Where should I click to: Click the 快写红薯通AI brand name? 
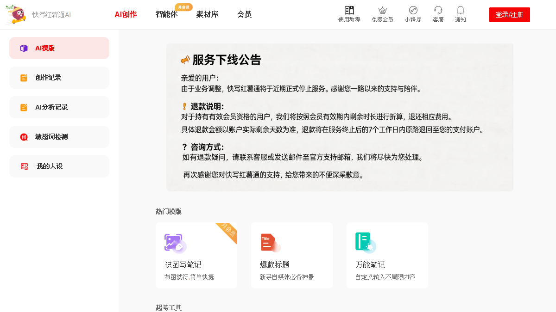point(51,15)
